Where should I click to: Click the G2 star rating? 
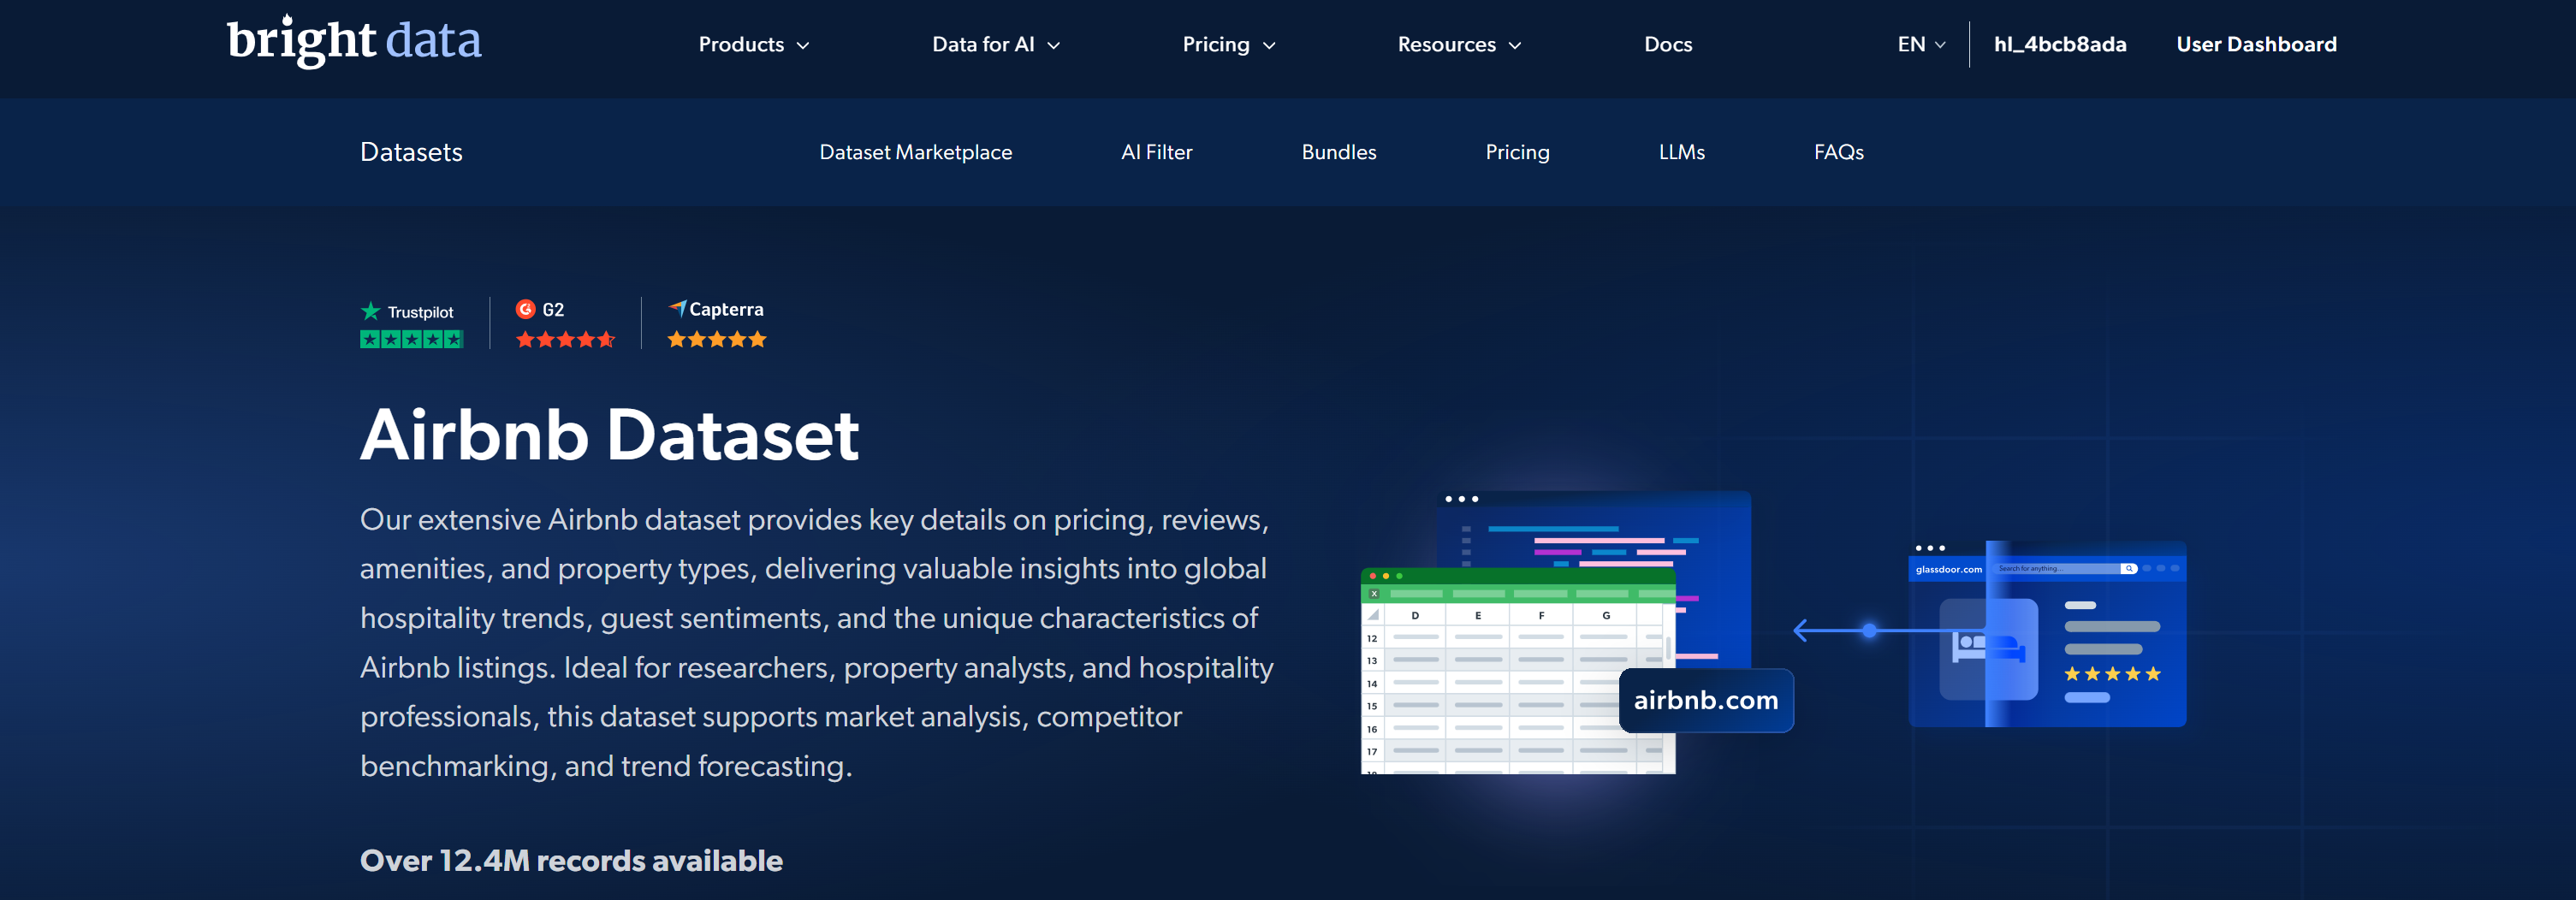coord(565,339)
